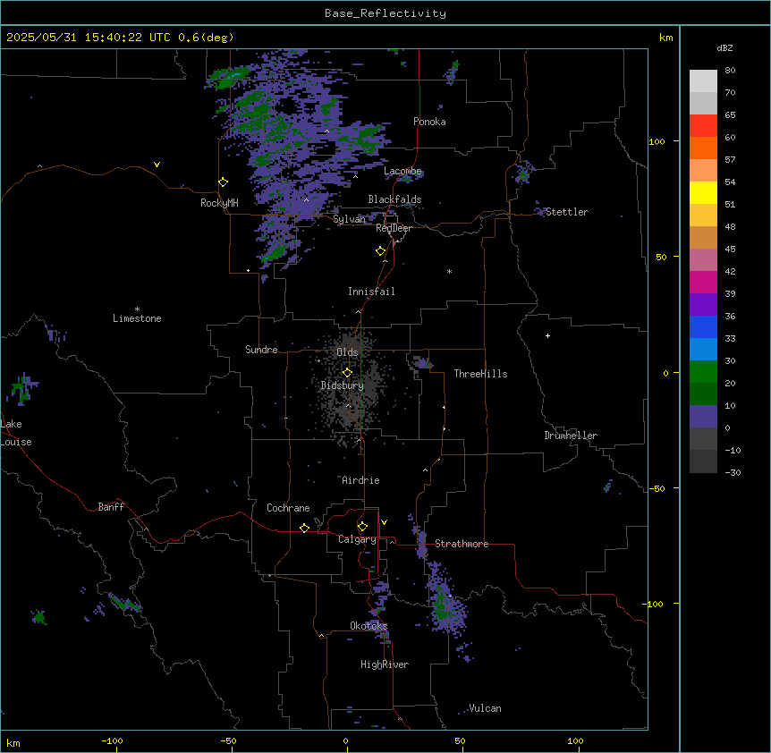This screenshot has width=771, height=753.
Task: Click the Vulcan city label
Action: coord(485,708)
